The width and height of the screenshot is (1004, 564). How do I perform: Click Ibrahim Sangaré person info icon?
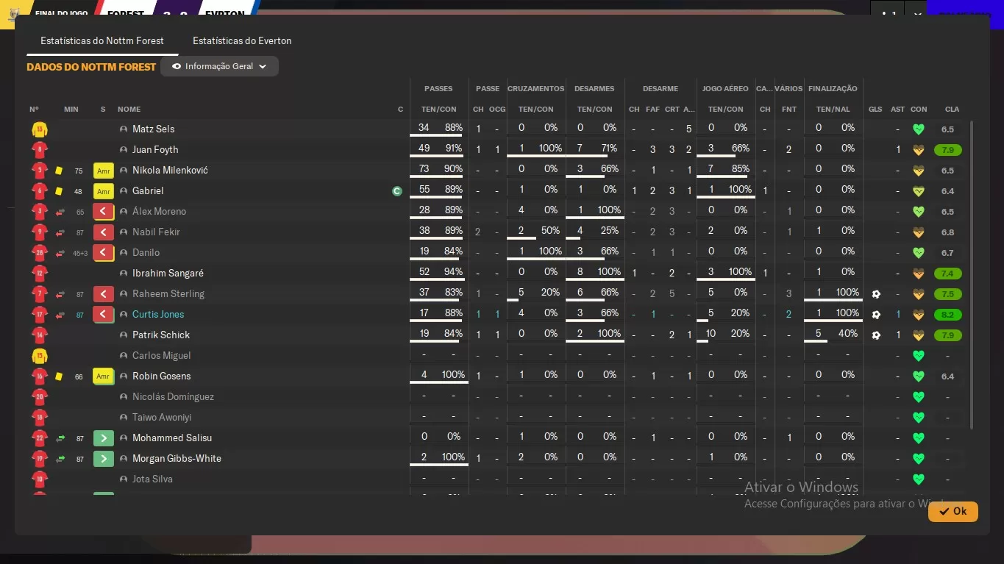pyautogui.click(x=124, y=274)
